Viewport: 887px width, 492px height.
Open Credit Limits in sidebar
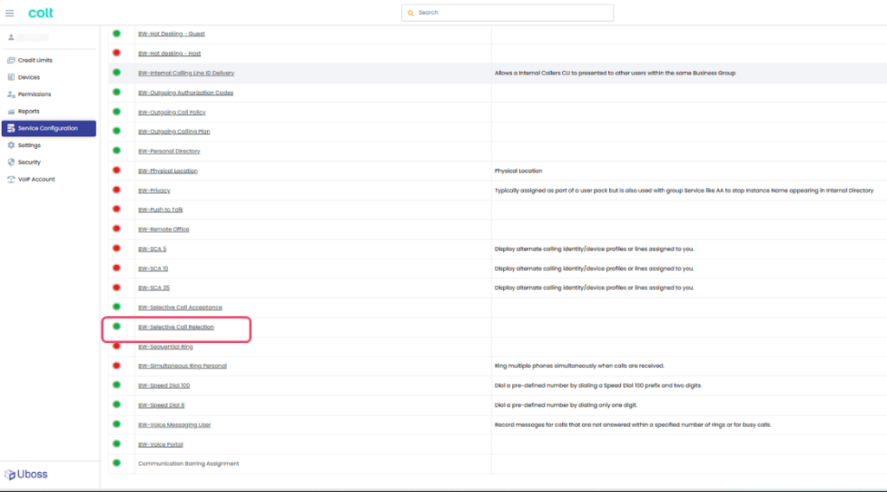pos(36,61)
